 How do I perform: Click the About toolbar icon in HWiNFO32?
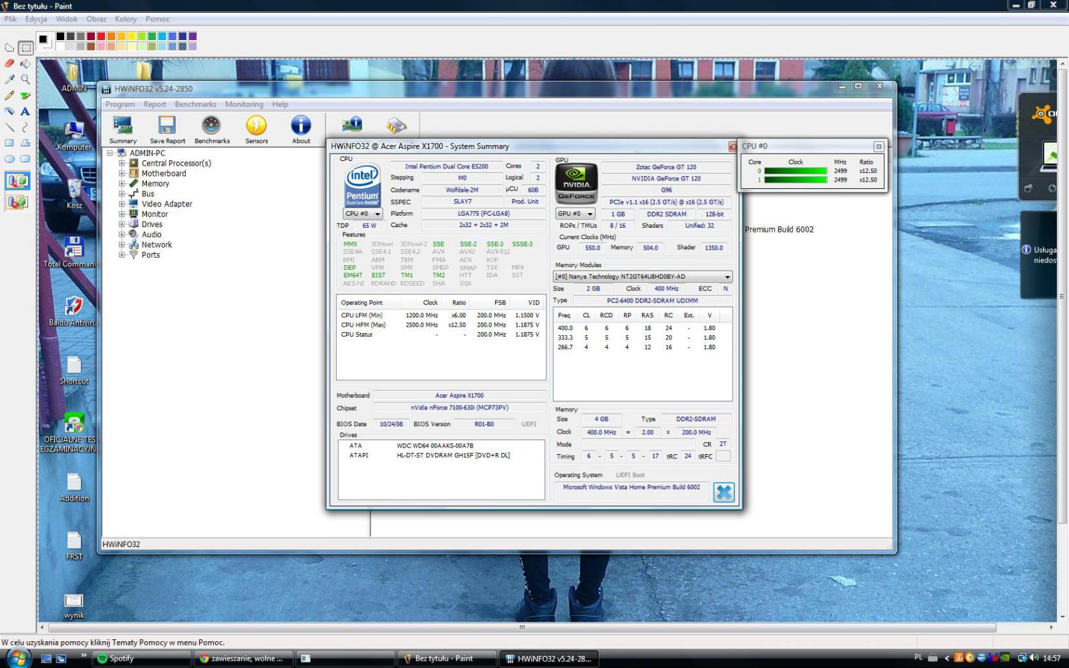tap(301, 130)
